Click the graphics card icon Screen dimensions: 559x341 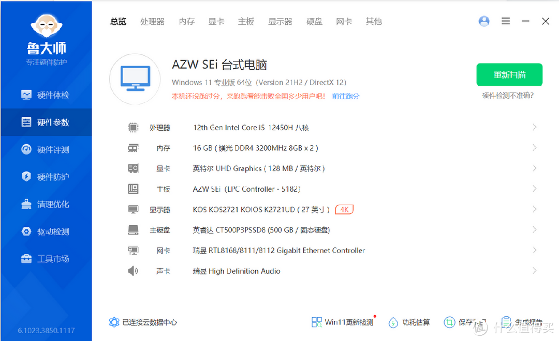[133, 168]
